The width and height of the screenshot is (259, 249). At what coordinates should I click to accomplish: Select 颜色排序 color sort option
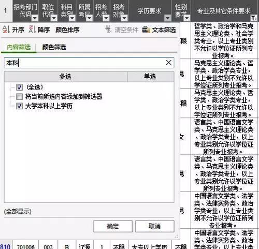click(x=67, y=30)
